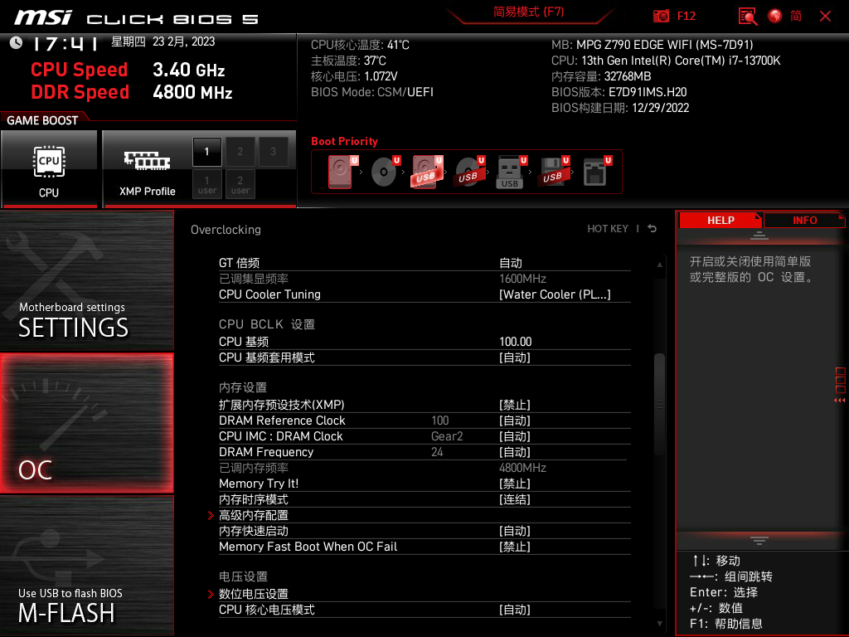Click the grip handle atop the help panel
Screen dimensions: 849x637
(x=759, y=235)
